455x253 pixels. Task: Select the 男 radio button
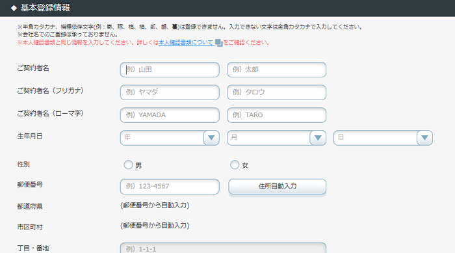(x=128, y=165)
